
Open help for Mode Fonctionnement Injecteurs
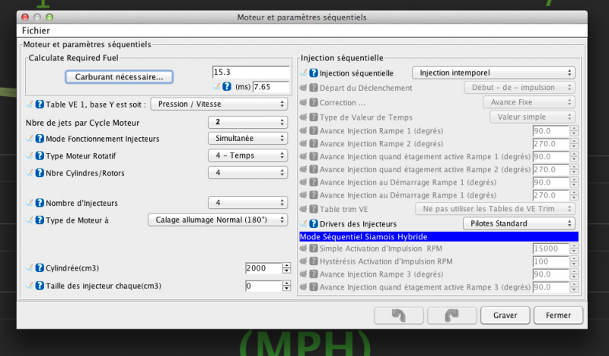40,139
